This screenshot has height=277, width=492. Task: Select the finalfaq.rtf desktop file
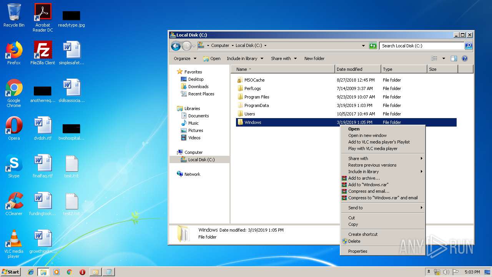pyautogui.click(x=43, y=166)
